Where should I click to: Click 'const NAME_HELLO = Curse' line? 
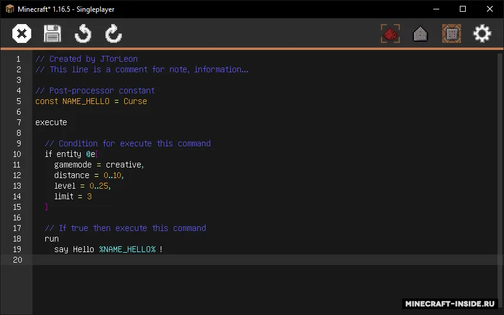point(91,101)
